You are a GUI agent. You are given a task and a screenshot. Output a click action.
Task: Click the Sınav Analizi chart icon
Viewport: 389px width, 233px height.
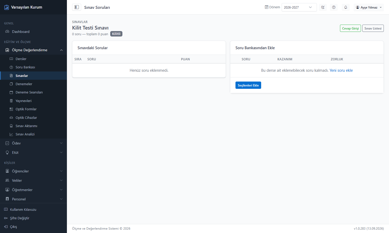pyautogui.click(x=11, y=134)
